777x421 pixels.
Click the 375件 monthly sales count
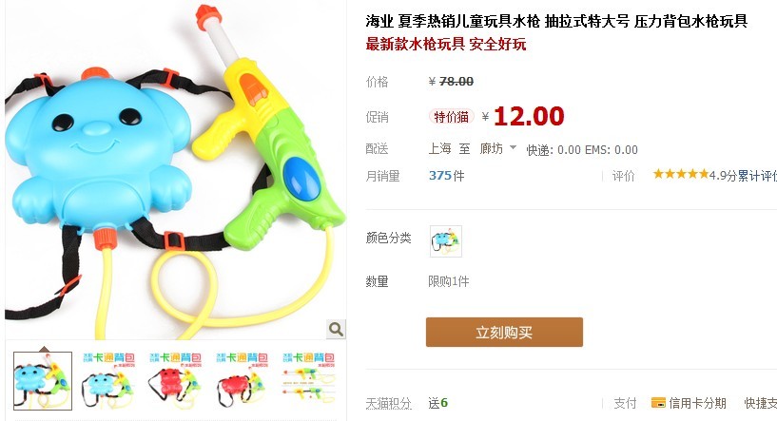coord(446,176)
